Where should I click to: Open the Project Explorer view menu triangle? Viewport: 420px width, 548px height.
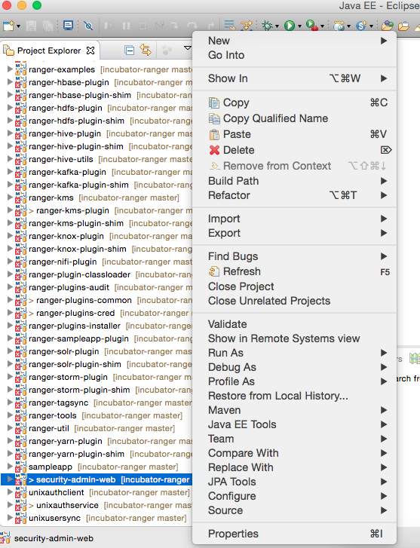click(188, 48)
